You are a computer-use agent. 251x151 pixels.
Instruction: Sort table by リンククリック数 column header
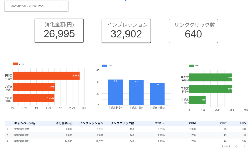(x=122, y=123)
